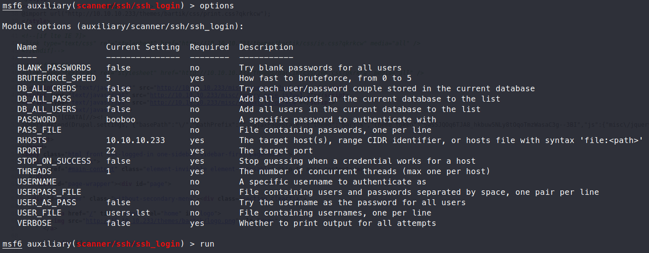
Task: Click the BLANK_PASSWORDS option name
Action: point(54,68)
